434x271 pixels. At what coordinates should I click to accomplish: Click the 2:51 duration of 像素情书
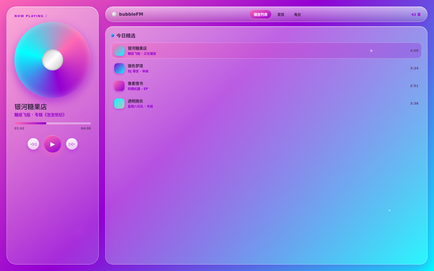point(414,86)
